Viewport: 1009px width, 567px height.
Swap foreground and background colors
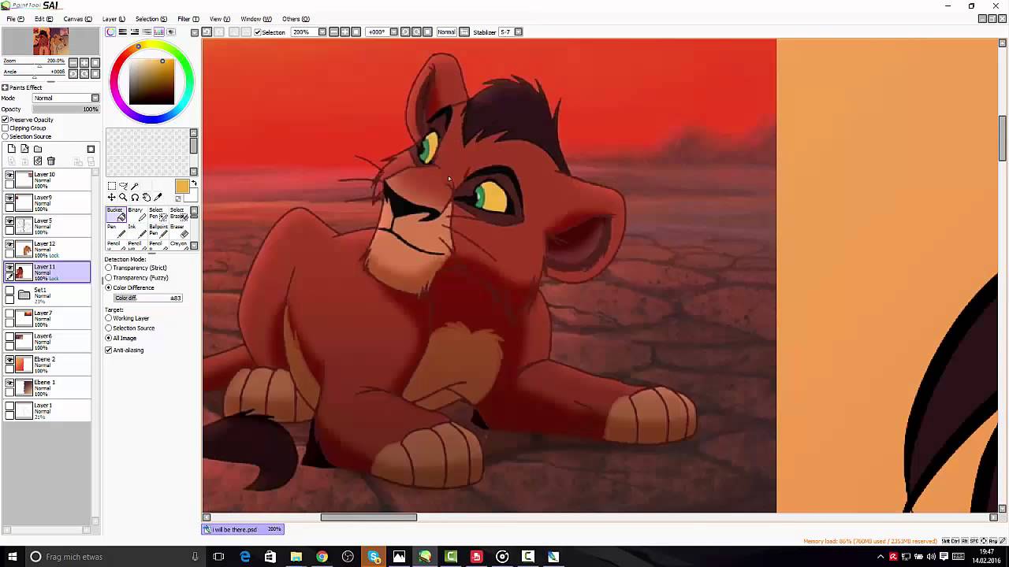[x=194, y=184]
